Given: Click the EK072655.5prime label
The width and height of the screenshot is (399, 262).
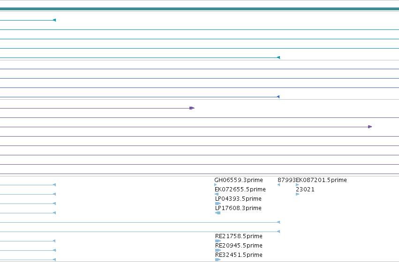Looking at the screenshot, I should [x=240, y=189].
